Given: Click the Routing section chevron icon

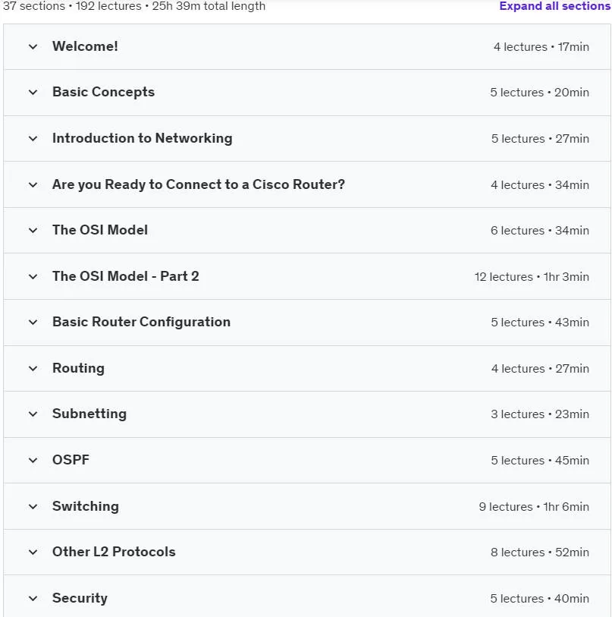Looking at the screenshot, I should coord(33,368).
